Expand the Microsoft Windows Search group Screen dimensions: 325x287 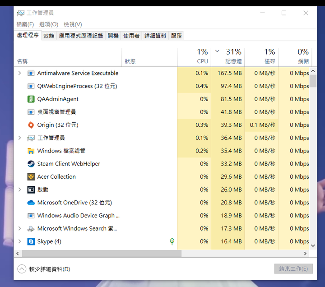[x=20, y=228]
